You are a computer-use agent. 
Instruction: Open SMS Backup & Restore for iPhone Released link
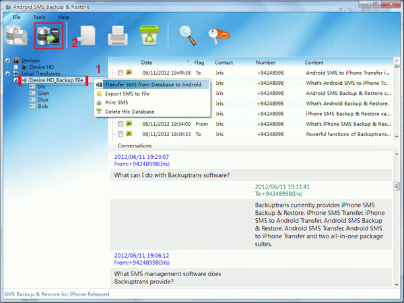57,294
